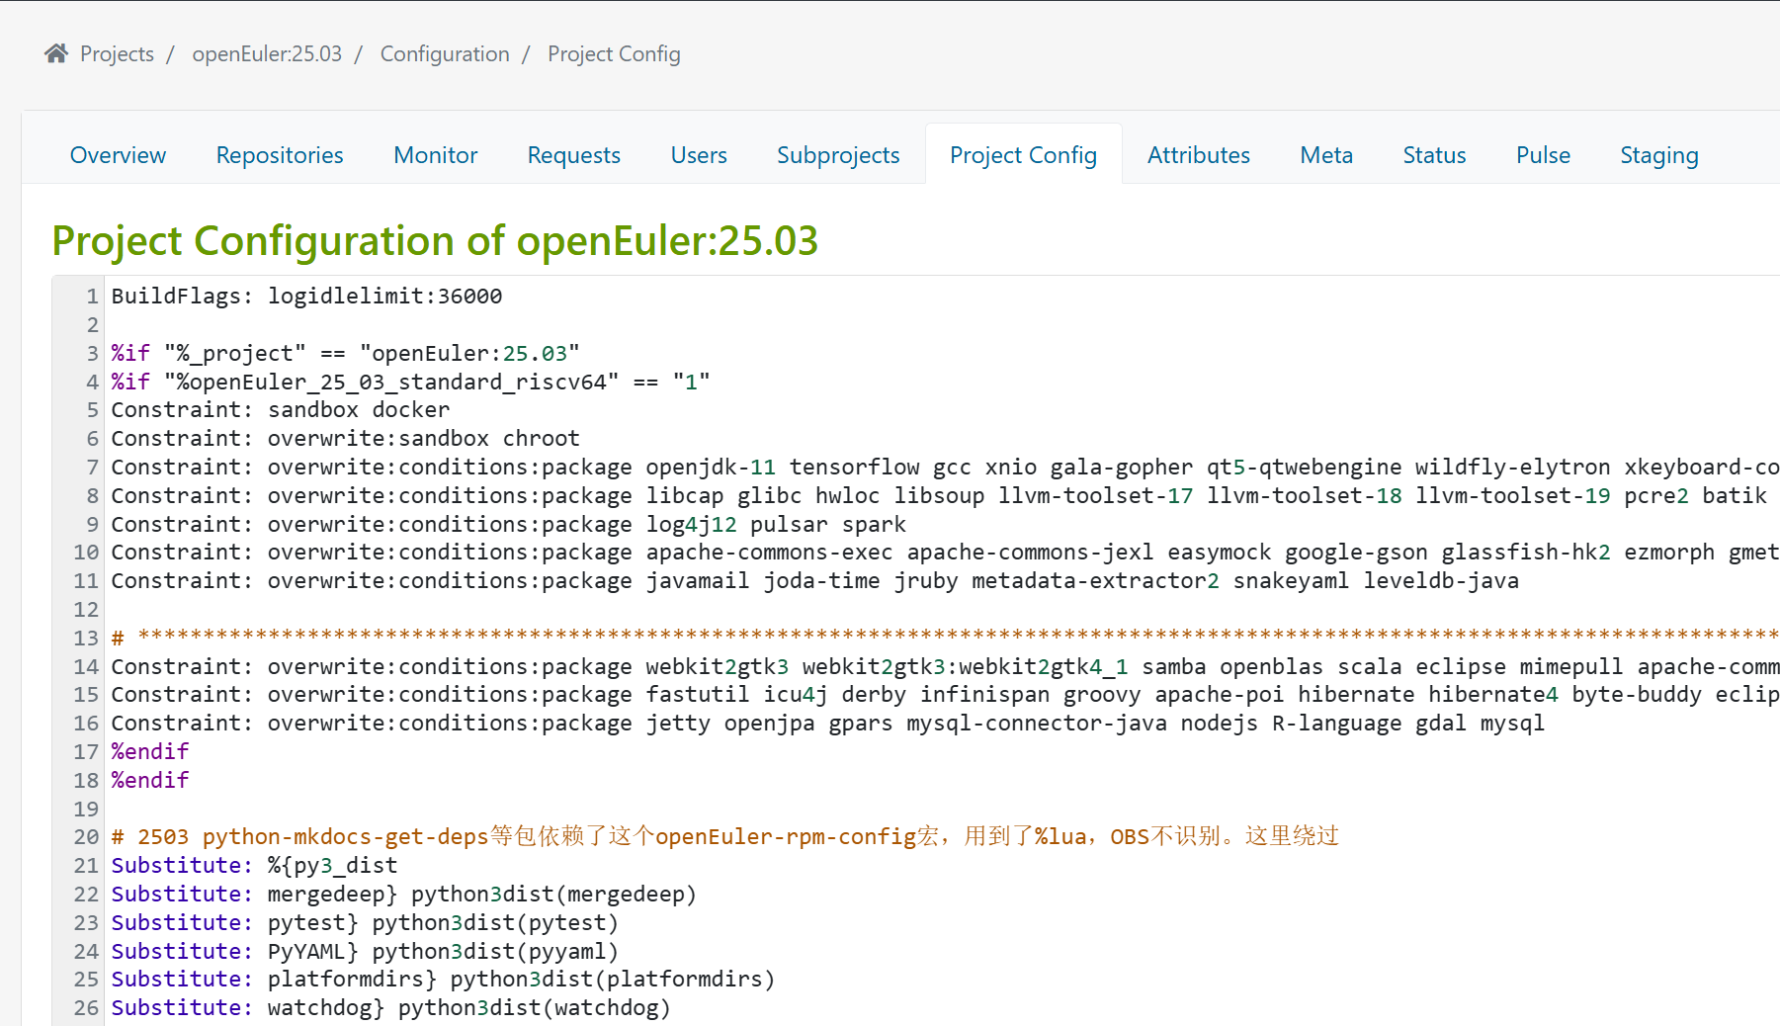1780x1026 pixels.
Task: Click the word 'chroot' on line 6
Action: [542, 439]
